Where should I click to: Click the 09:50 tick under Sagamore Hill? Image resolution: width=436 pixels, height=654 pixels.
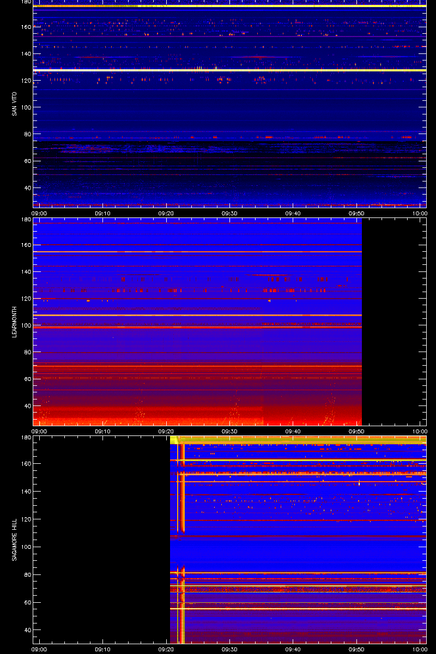(x=356, y=649)
